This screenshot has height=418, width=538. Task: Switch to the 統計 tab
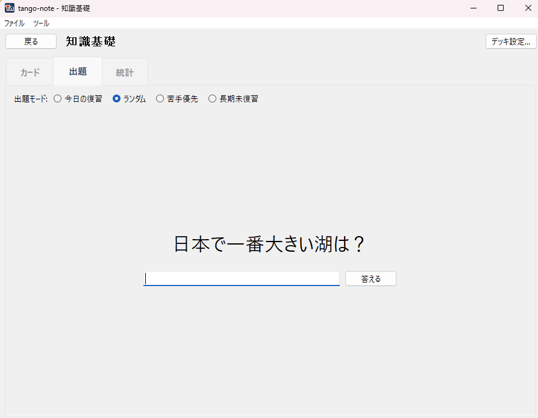[125, 72]
